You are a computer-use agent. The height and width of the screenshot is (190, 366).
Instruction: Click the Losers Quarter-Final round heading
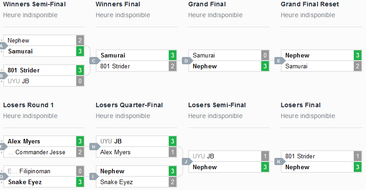click(x=129, y=105)
